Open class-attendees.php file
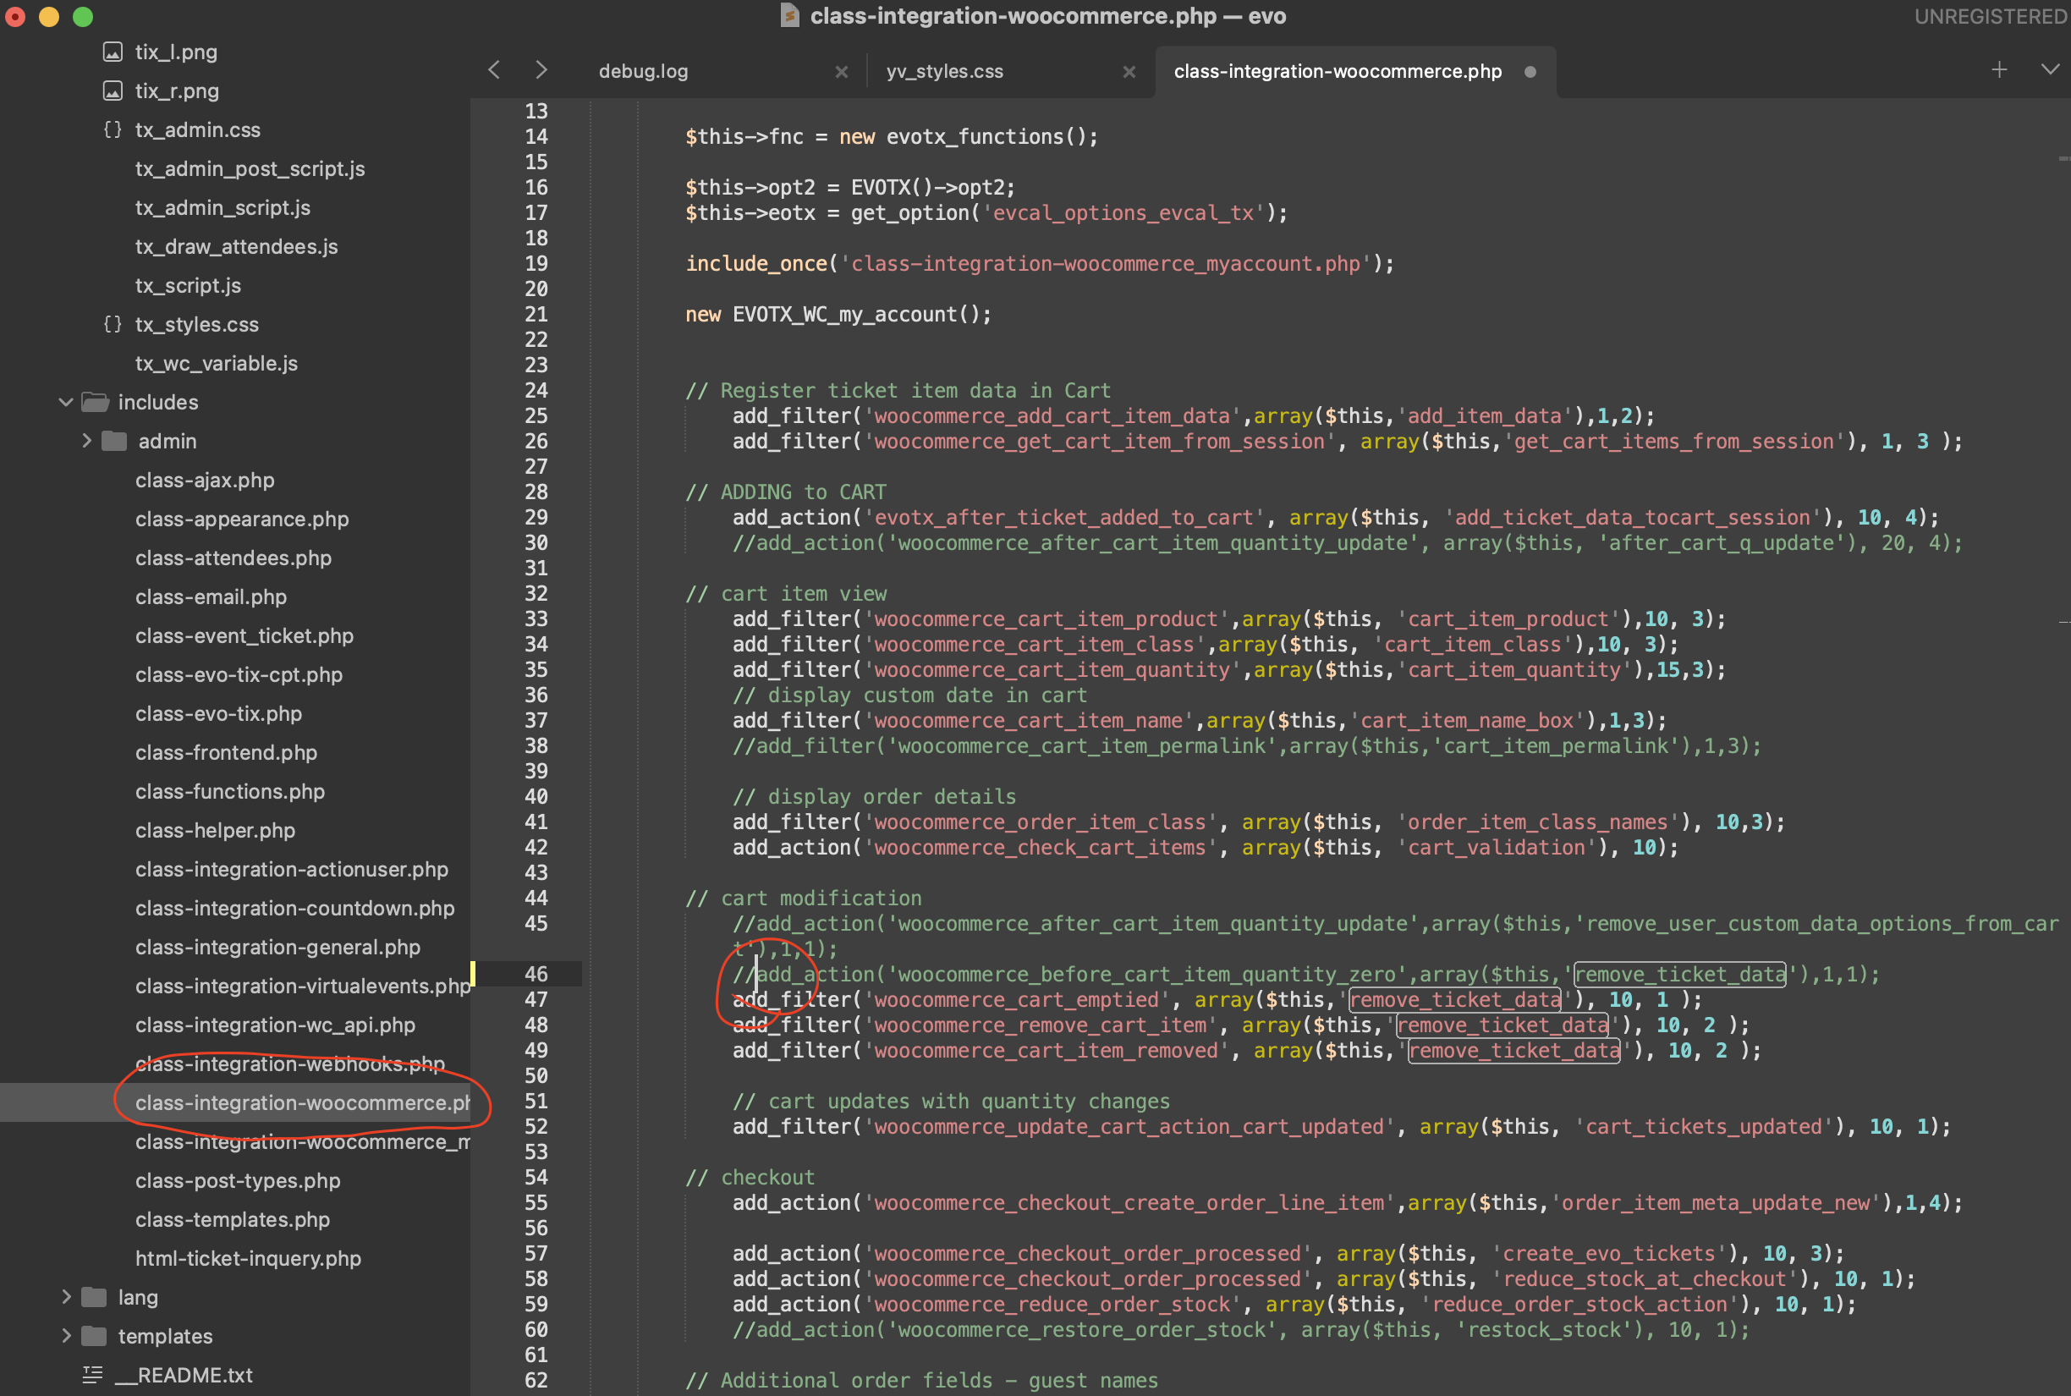This screenshot has height=1396, width=2071. (x=233, y=558)
